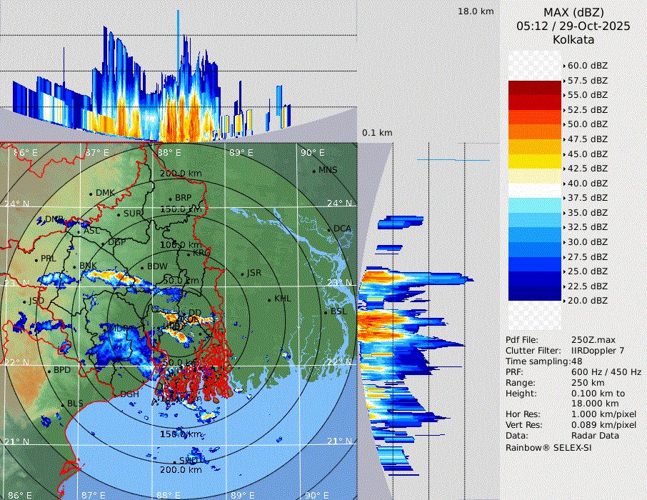Select the DCA station marker
Viewport: 647px width, 500px height.
coord(330,229)
